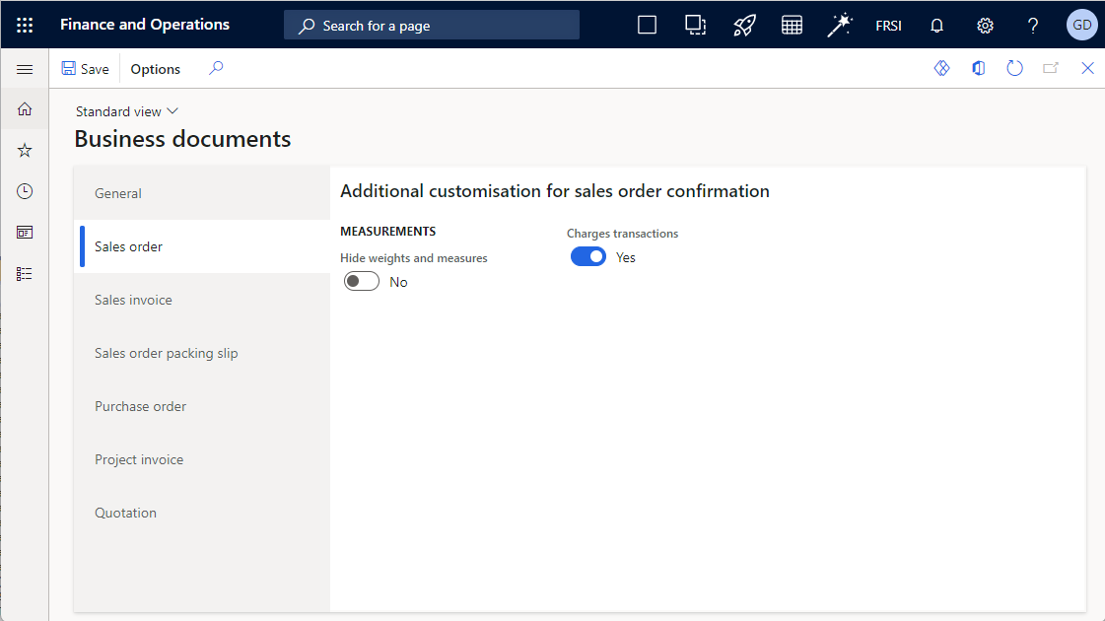Click the Finance and Operations title
Image resolution: width=1105 pixels, height=621 pixels.
(145, 25)
